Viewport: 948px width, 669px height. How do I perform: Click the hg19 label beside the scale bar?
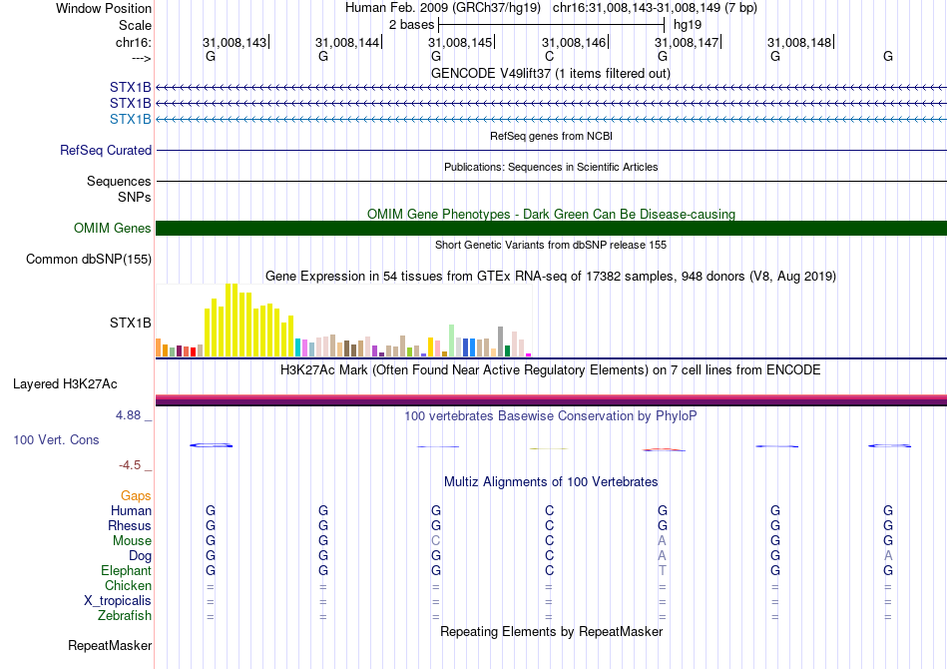coord(688,25)
